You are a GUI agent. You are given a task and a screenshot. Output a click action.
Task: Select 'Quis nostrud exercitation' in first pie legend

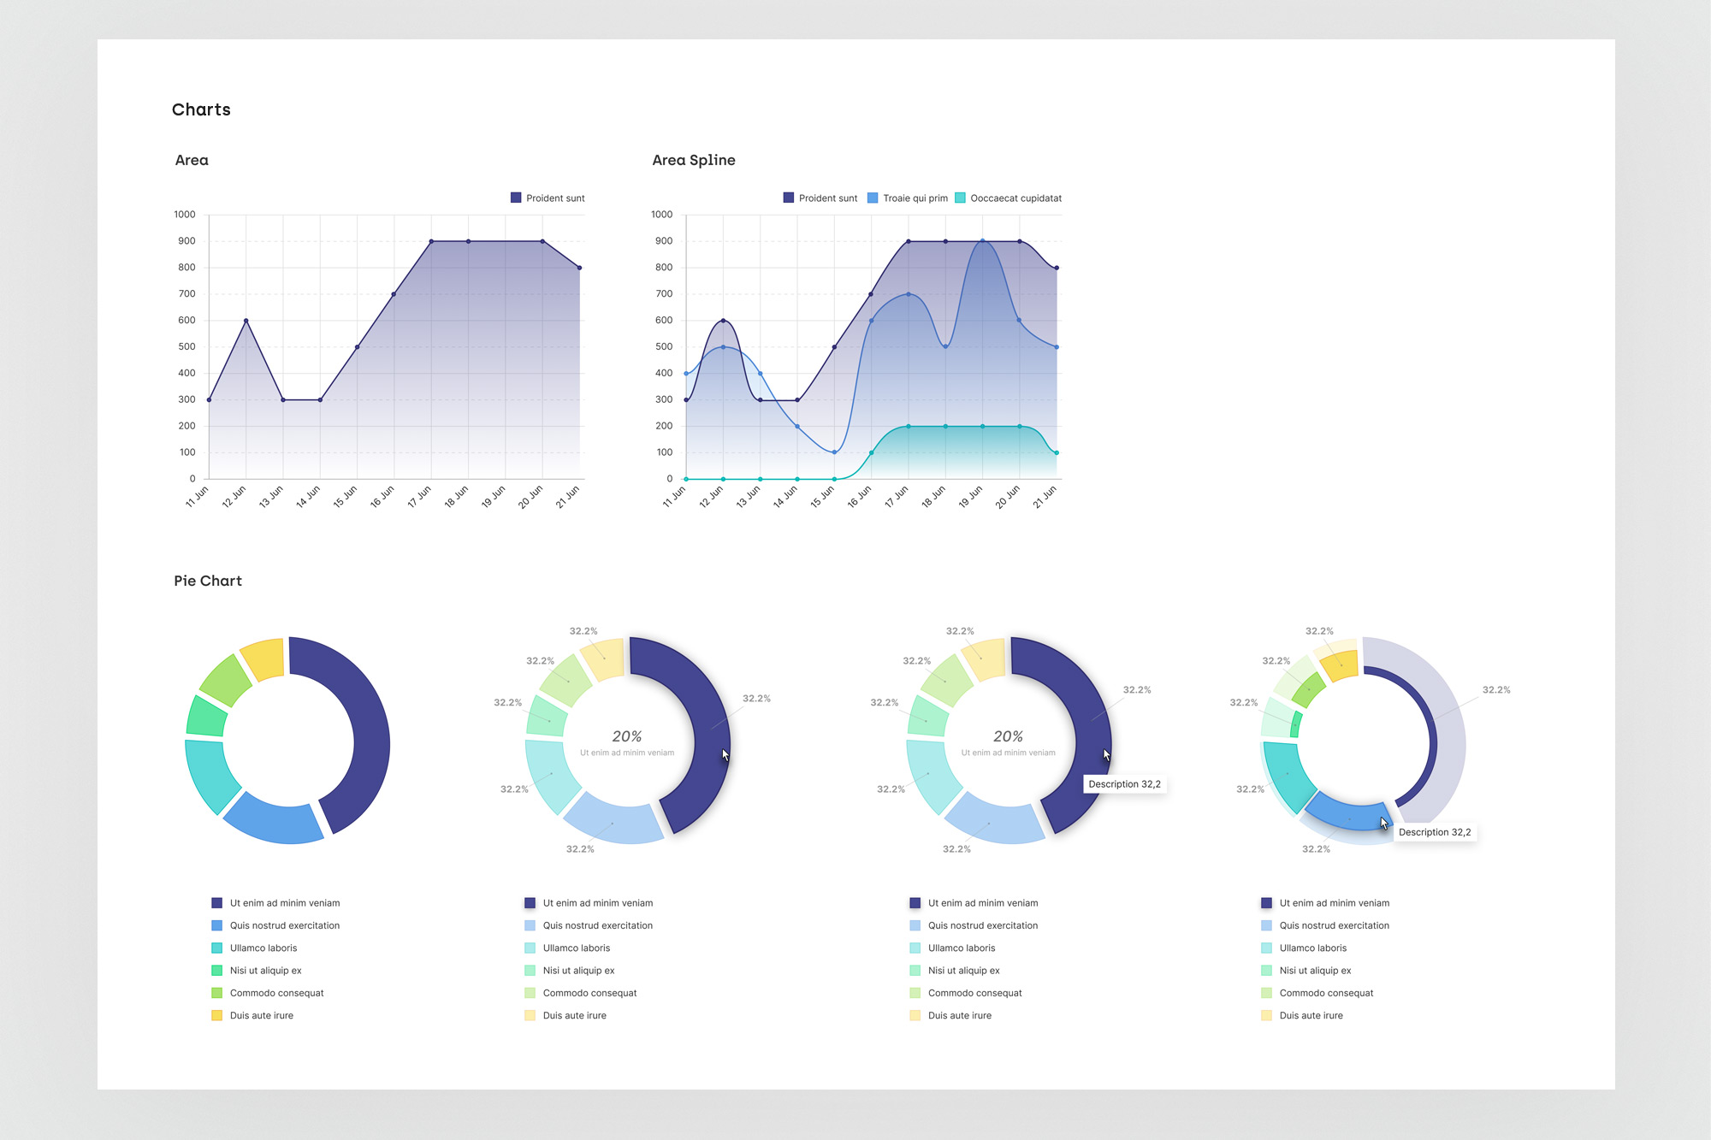pyautogui.click(x=284, y=925)
